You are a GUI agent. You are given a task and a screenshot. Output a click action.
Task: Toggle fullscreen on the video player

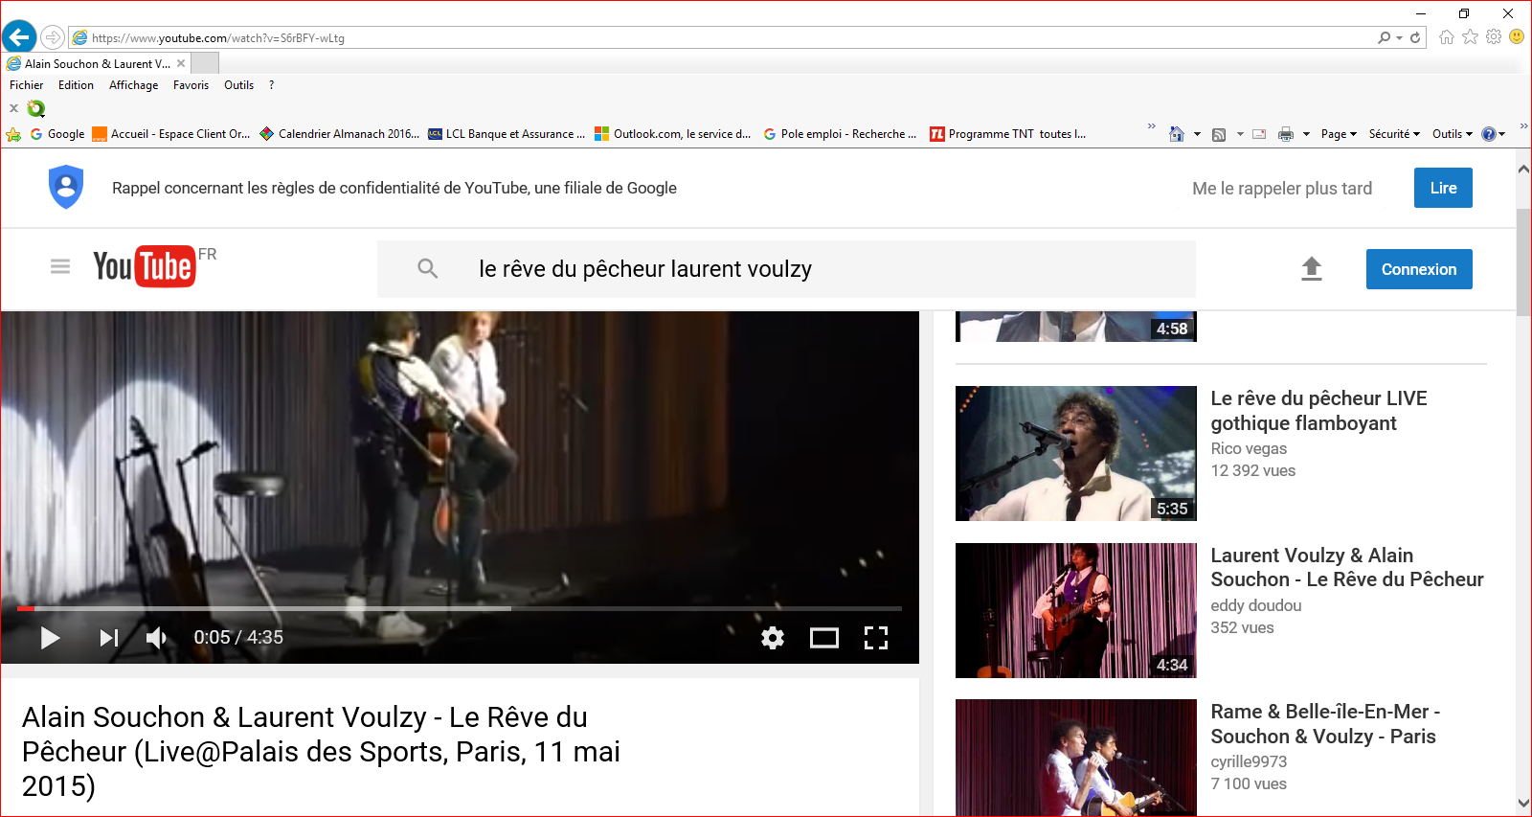[876, 638]
